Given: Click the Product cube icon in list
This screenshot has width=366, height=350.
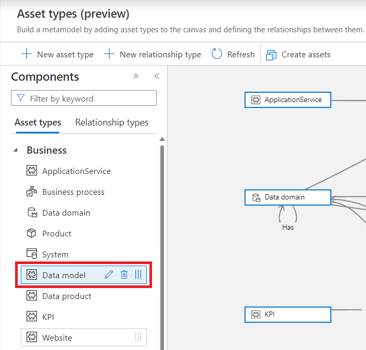Looking at the screenshot, I should pyautogui.click(x=32, y=233).
